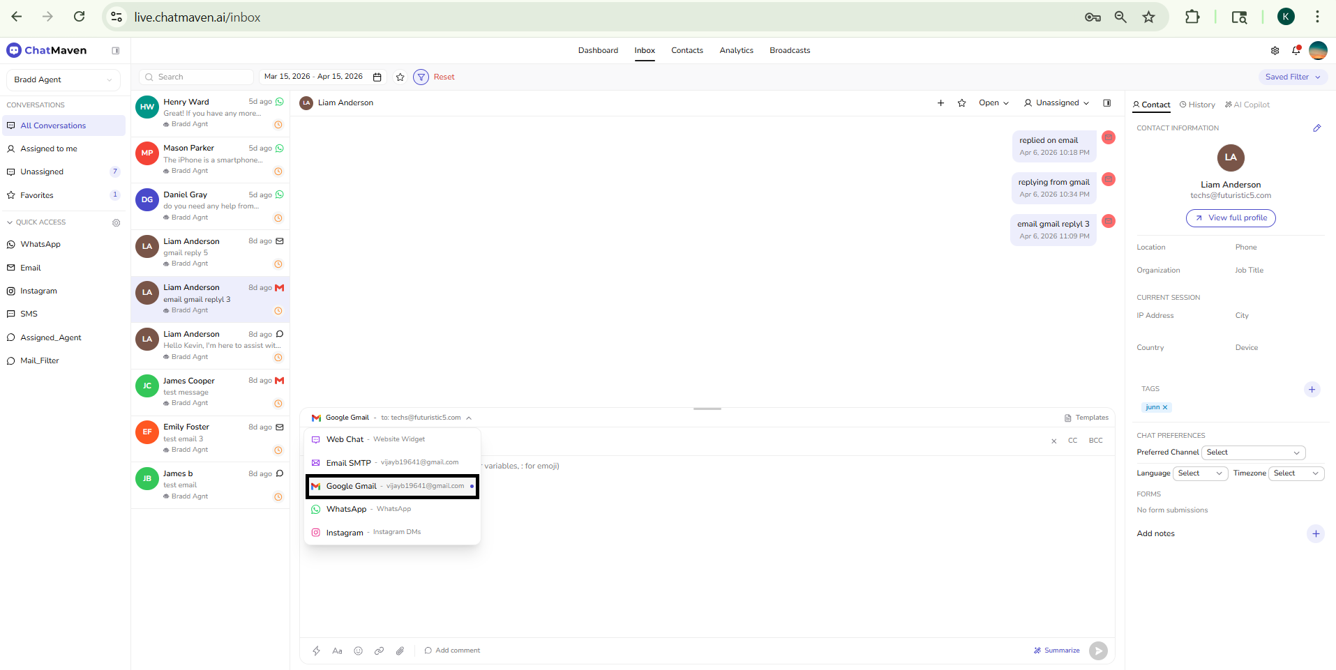Click the attachment paperclip icon

point(400,650)
